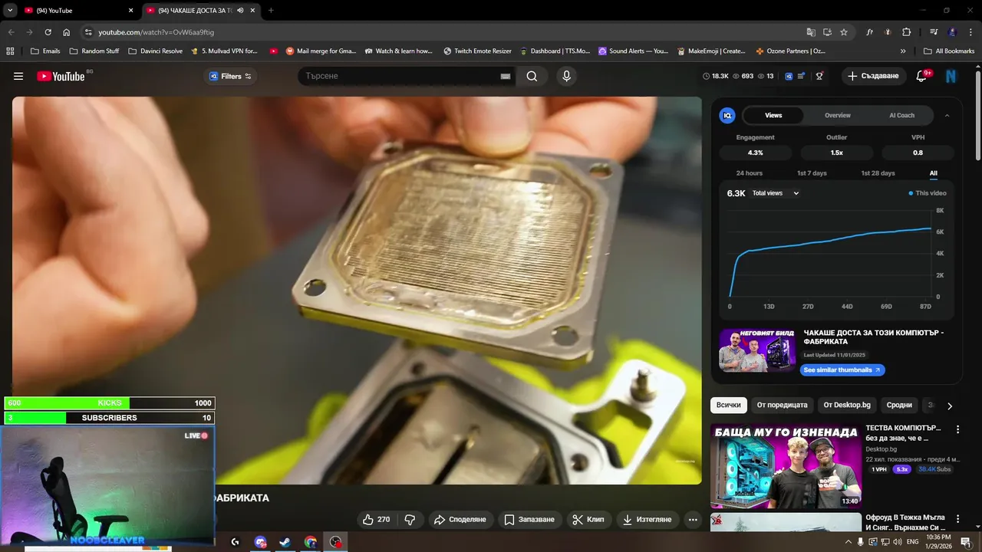Screen dimensions: 982x552
Task: Select the От Desktop.bg filter chip
Action: (847, 405)
